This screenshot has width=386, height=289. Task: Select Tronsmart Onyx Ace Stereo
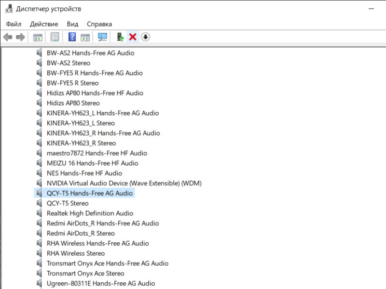point(85,273)
